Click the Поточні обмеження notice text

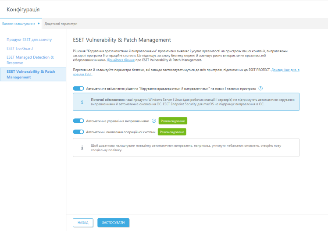click(x=193, y=102)
